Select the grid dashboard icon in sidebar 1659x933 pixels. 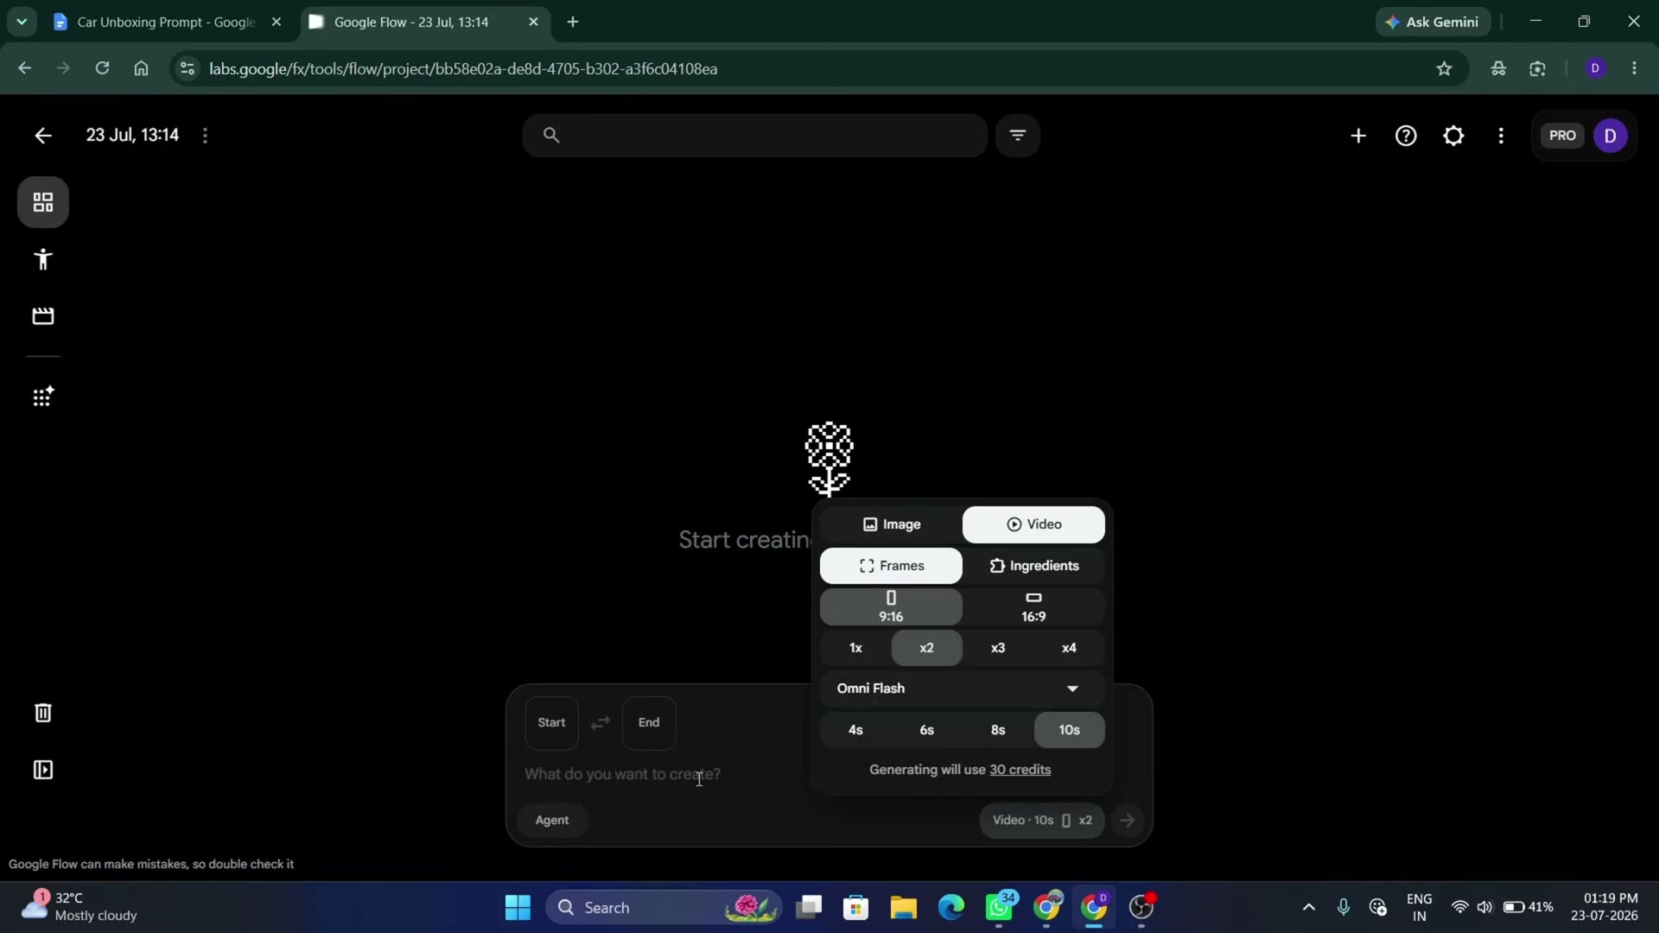tap(43, 202)
